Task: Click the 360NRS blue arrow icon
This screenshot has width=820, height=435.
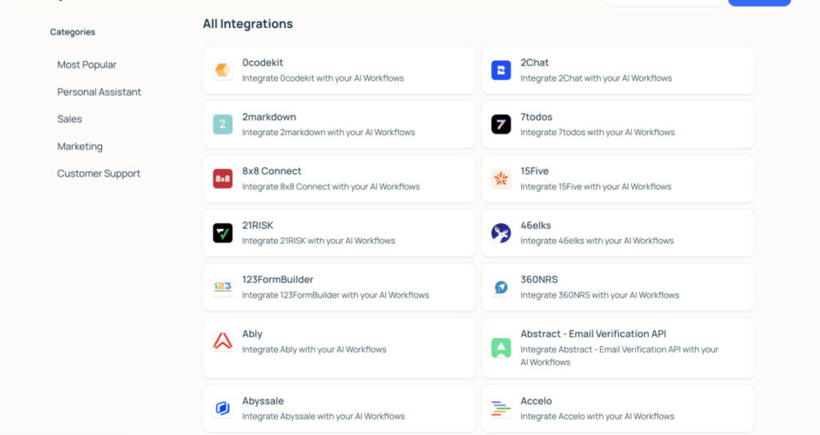Action: [501, 287]
